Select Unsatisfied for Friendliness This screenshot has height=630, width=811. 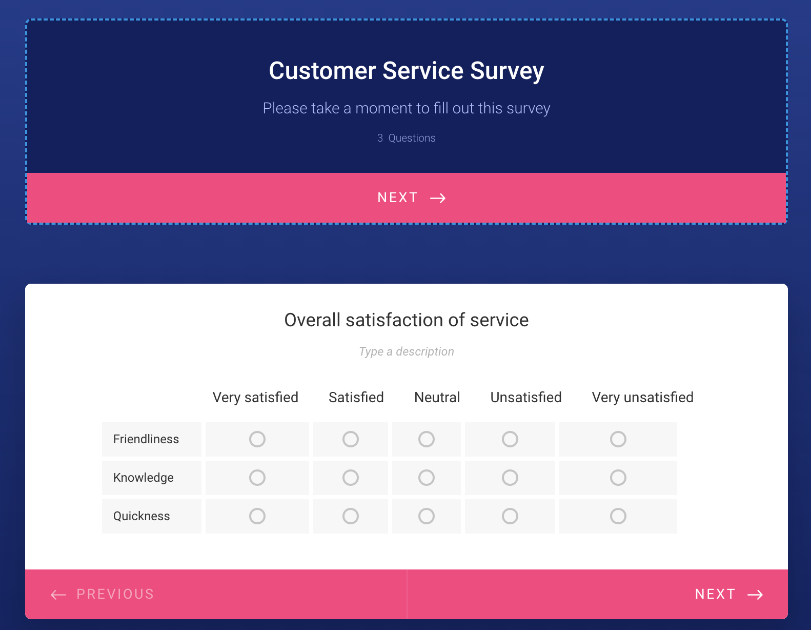510,439
